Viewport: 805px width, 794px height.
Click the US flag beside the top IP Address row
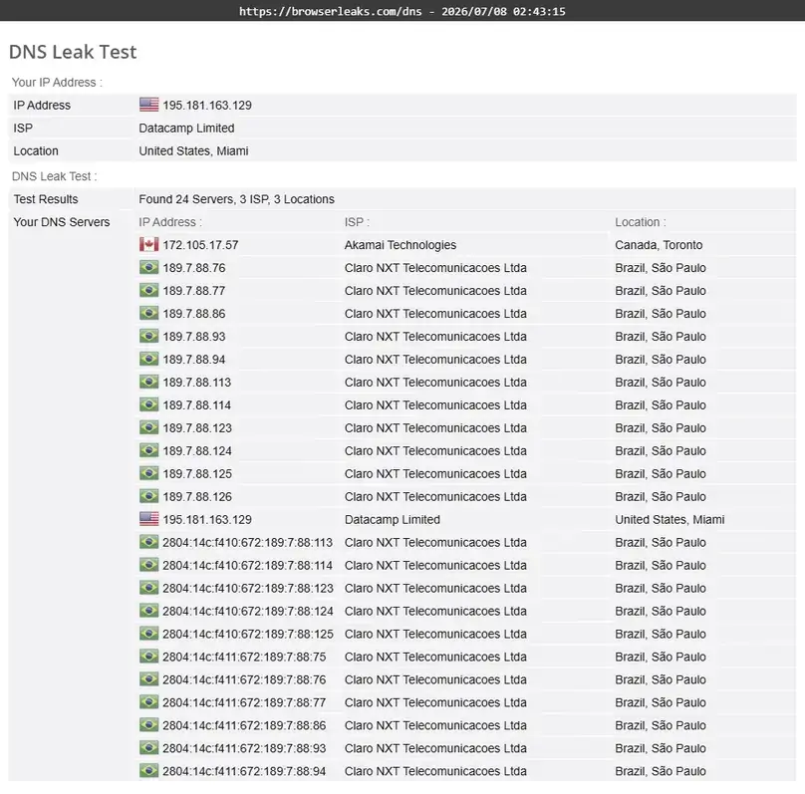[x=148, y=105]
